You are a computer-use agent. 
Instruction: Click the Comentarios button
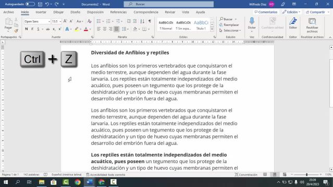(x=266, y=12)
